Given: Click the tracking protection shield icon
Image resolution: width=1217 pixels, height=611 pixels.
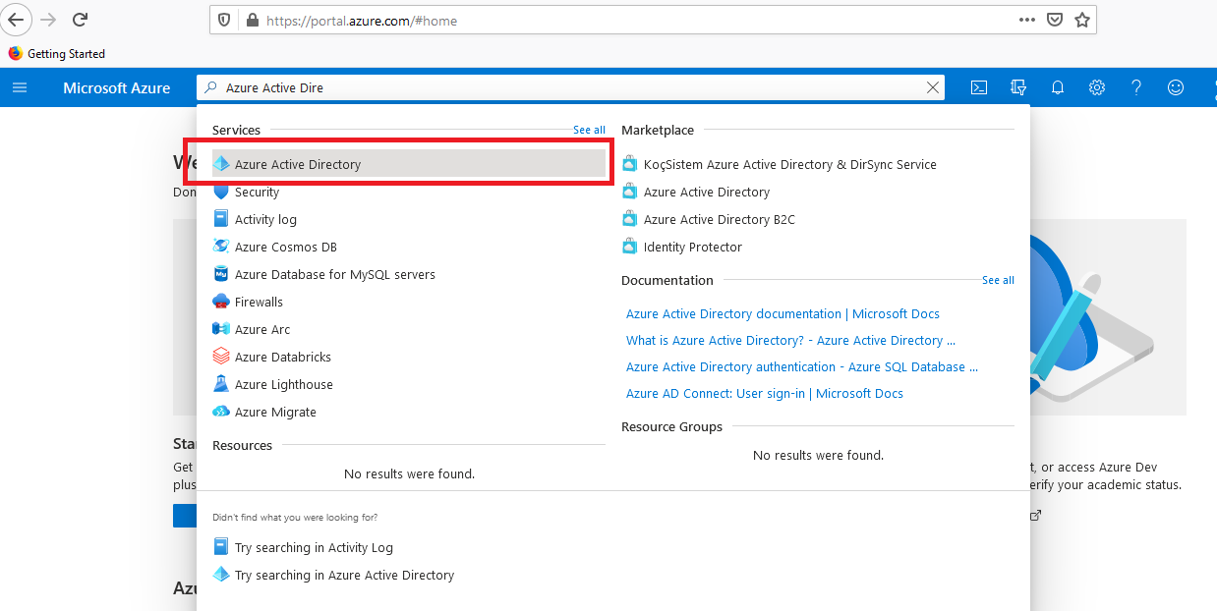Looking at the screenshot, I should coord(224,20).
